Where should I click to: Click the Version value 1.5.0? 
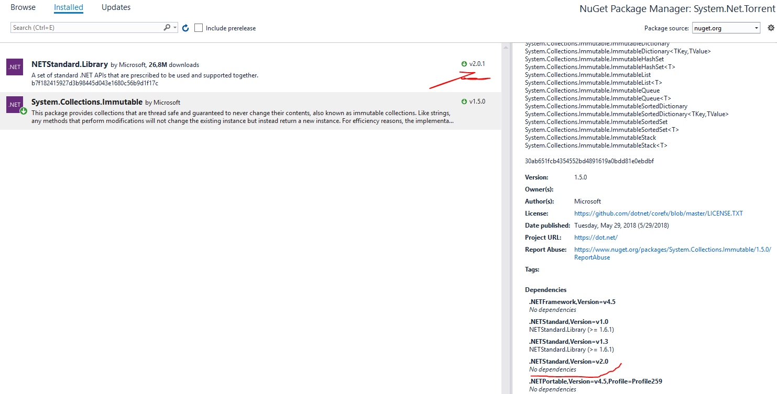(581, 177)
